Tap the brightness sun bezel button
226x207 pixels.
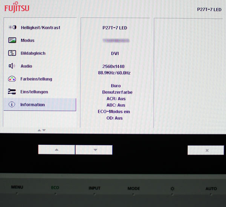tap(173, 189)
